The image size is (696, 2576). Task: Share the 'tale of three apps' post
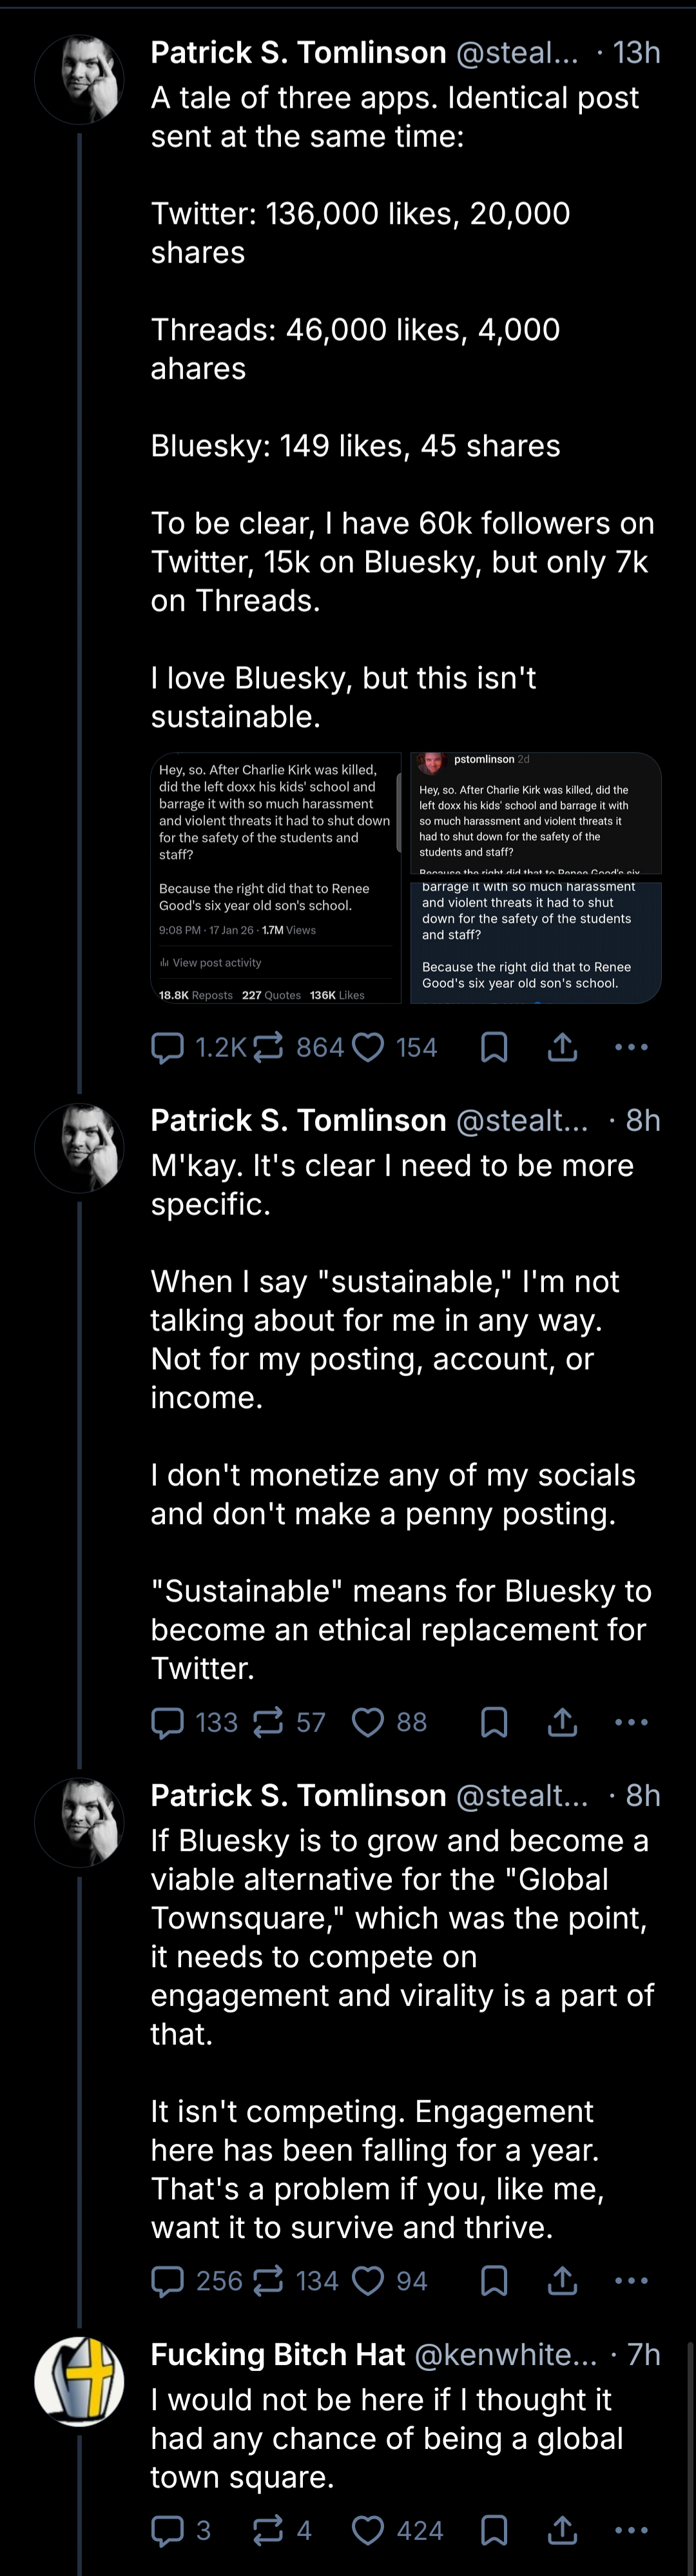(563, 1047)
